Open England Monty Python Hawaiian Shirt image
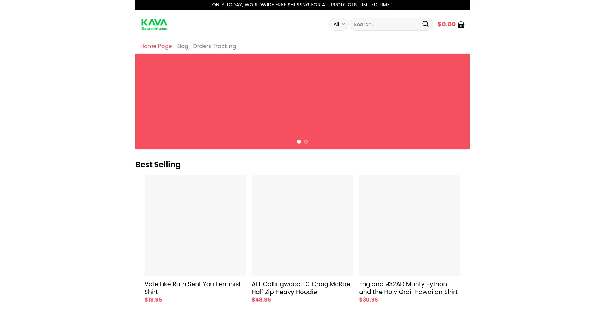This screenshot has width=605, height=312. pos(410,225)
